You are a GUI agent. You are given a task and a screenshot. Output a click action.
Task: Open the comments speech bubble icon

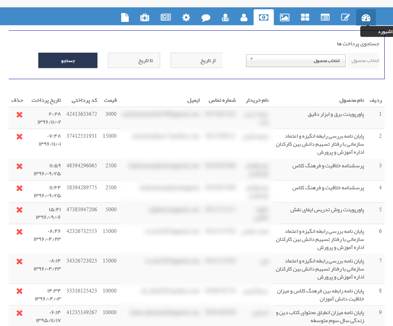click(x=206, y=17)
